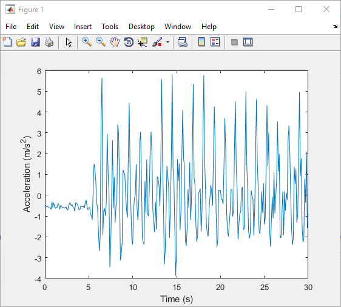The image size is (341, 307).
Task: Activate the Pan hand tool
Action: pos(115,42)
